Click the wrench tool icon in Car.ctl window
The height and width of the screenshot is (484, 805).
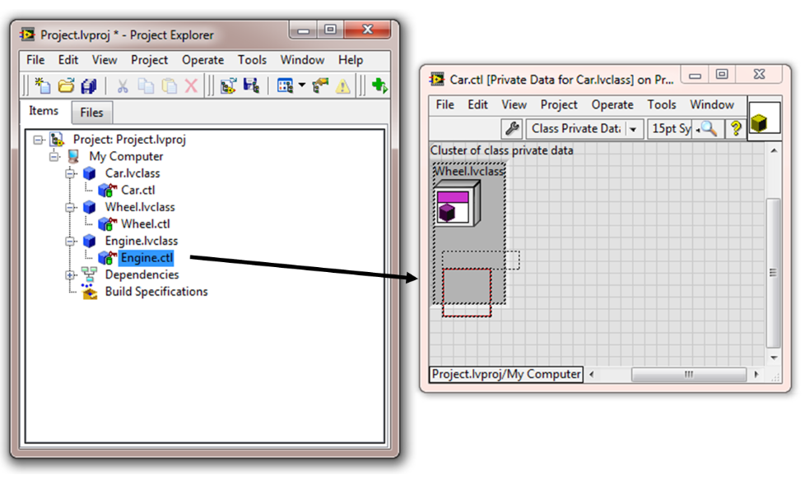coord(512,128)
